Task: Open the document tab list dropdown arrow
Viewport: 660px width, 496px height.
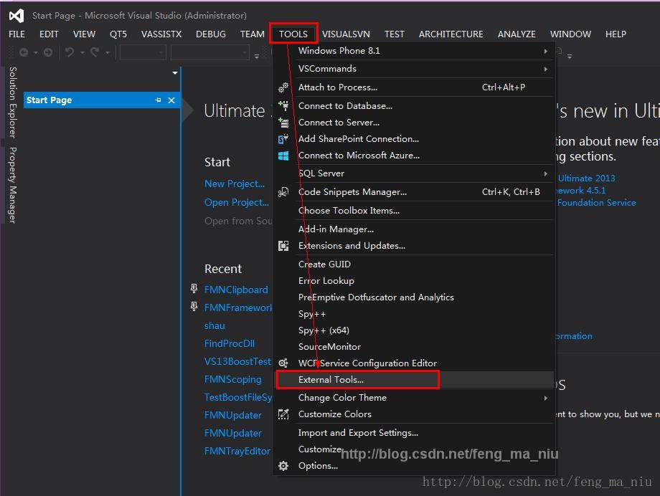Action: click(175, 73)
